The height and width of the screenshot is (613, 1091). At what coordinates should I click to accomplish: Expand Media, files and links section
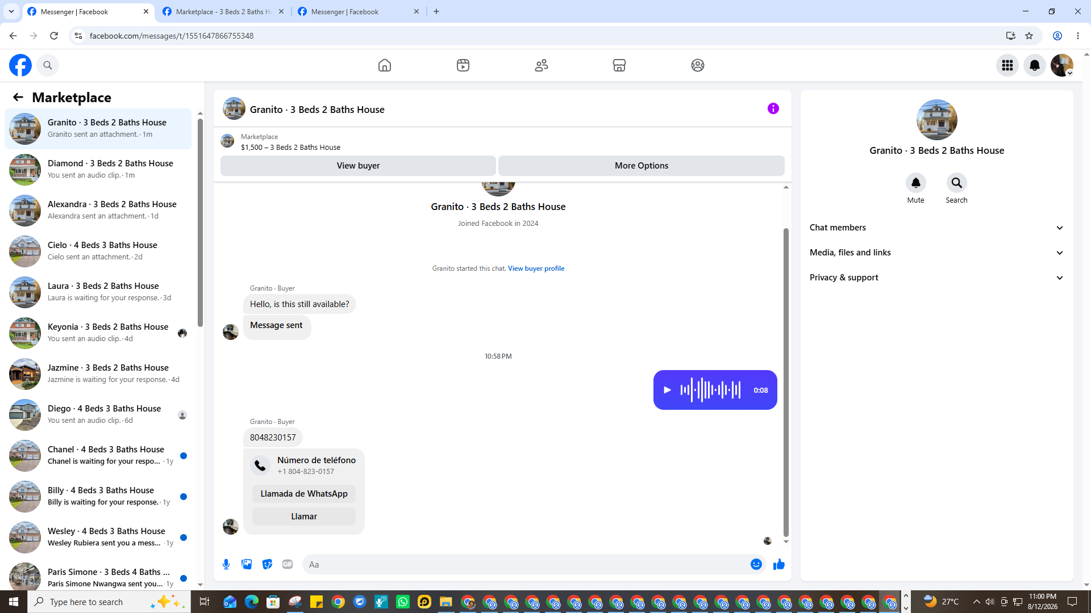coord(936,253)
